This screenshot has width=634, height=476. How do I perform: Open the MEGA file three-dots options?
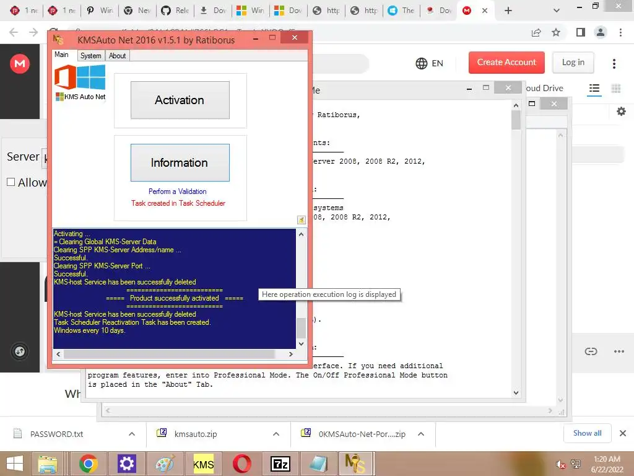click(x=619, y=351)
